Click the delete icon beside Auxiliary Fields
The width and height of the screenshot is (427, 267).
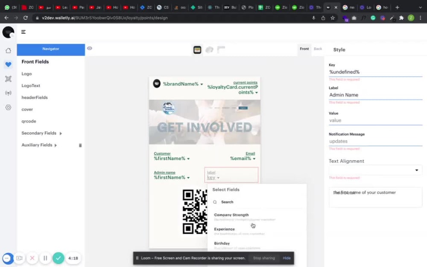tap(80, 145)
